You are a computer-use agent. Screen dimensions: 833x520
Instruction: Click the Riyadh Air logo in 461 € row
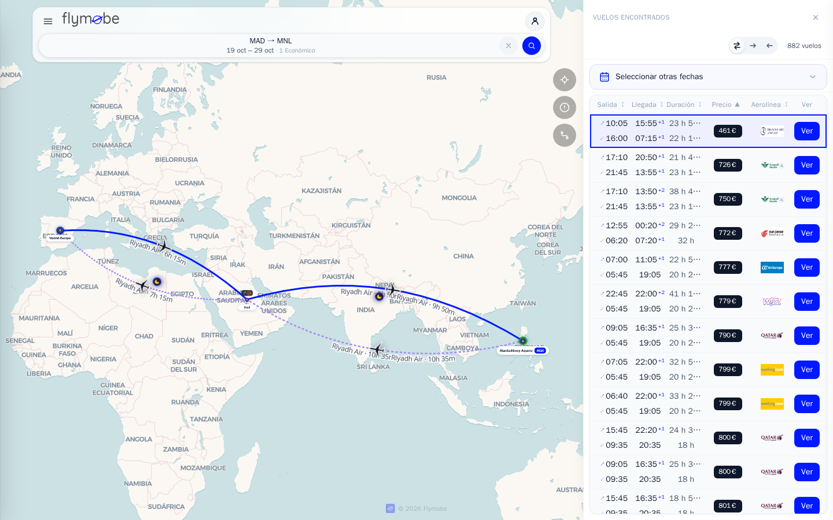coord(772,131)
